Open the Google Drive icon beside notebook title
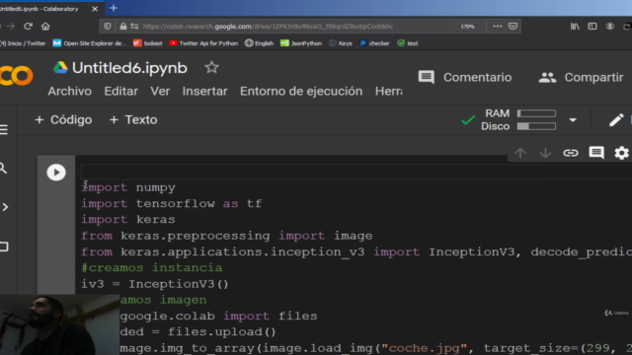The height and width of the screenshot is (355, 632). click(60, 68)
